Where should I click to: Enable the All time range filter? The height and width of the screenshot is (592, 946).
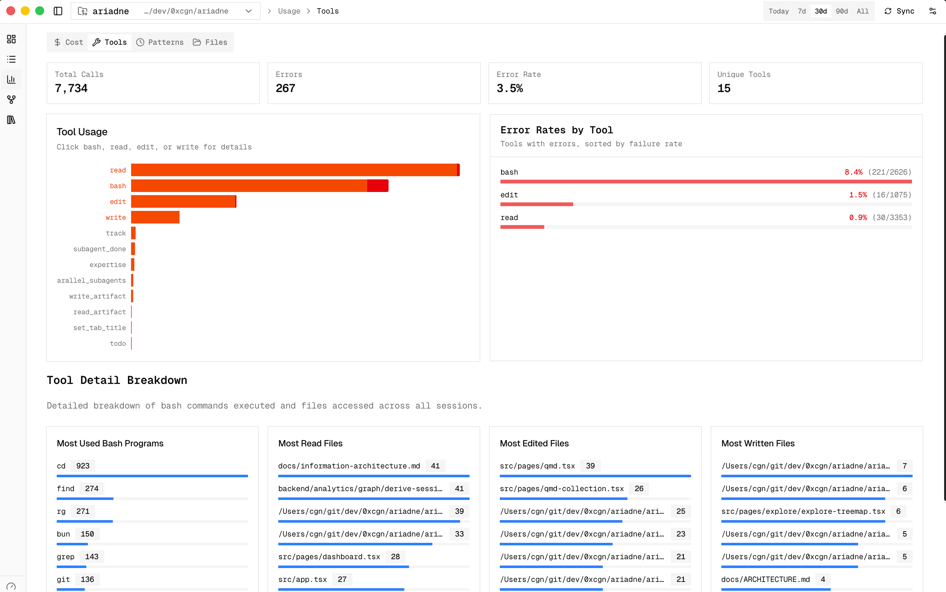(862, 11)
